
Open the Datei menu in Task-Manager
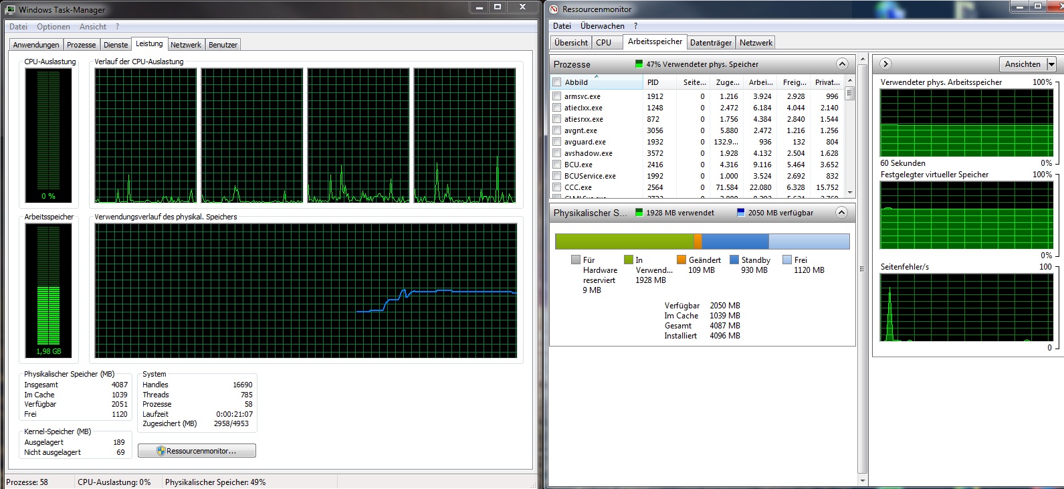(x=19, y=27)
